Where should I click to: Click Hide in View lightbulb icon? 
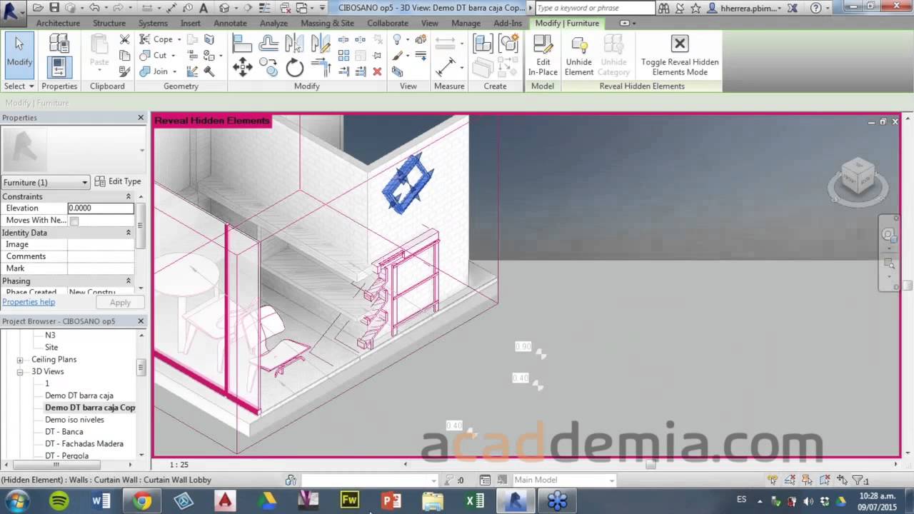pyautogui.click(x=397, y=40)
